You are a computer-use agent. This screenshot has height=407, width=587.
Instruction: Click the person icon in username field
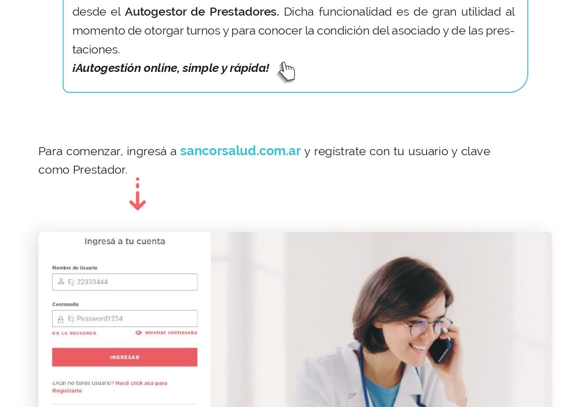(61, 282)
